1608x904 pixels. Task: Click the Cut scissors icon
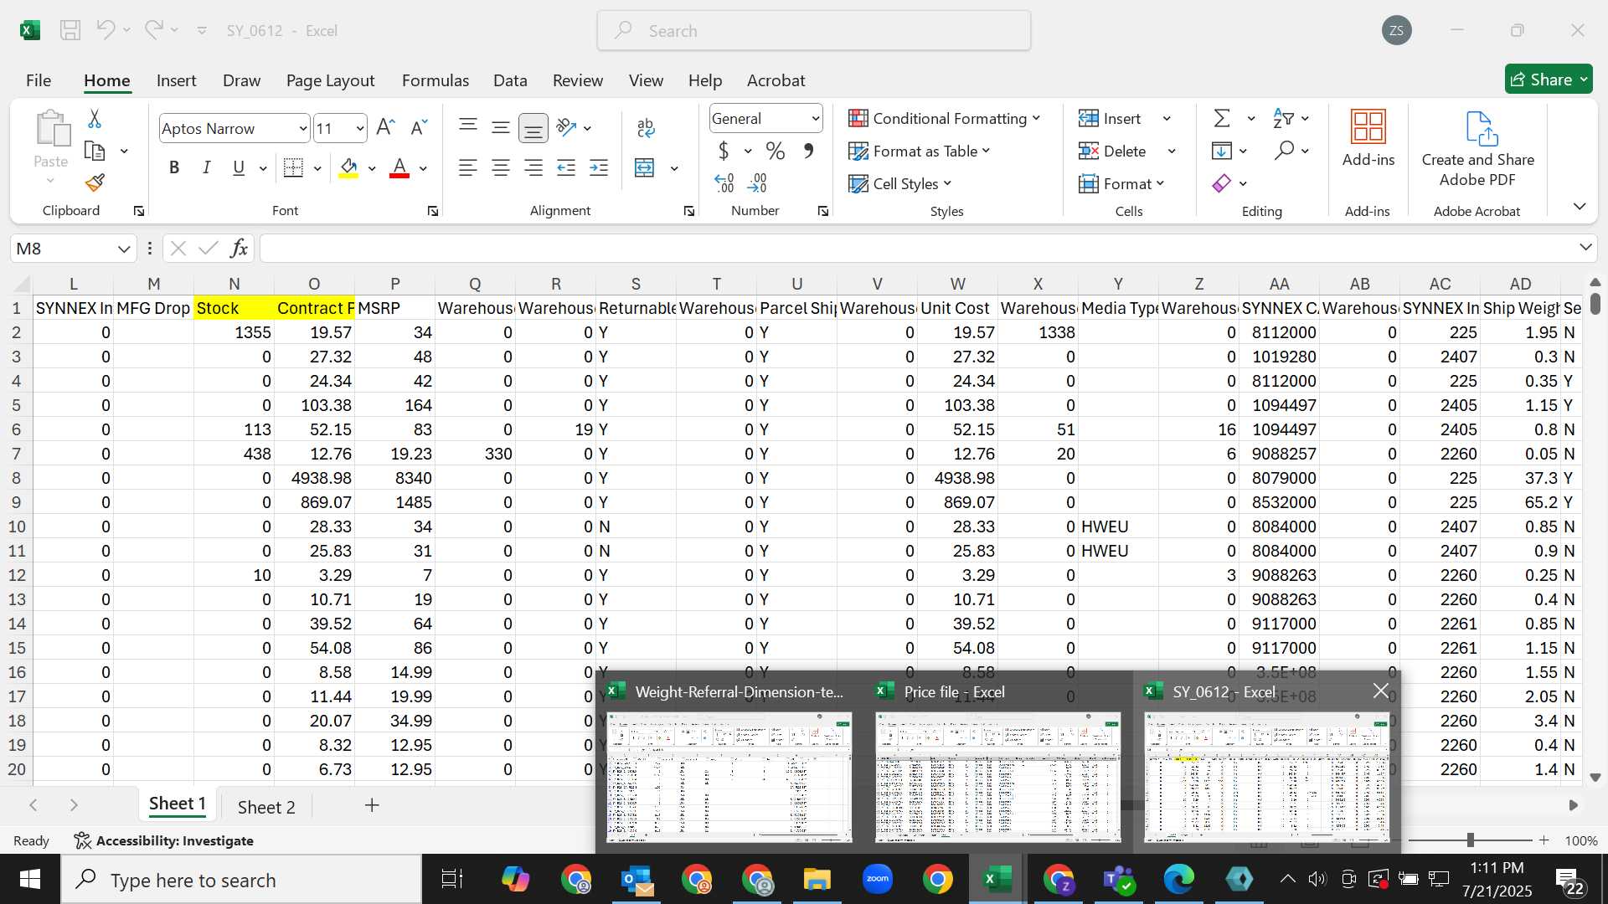[95, 119]
